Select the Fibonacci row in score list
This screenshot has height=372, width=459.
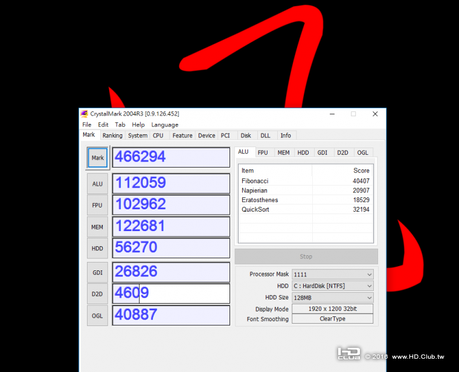click(x=306, y=181)
